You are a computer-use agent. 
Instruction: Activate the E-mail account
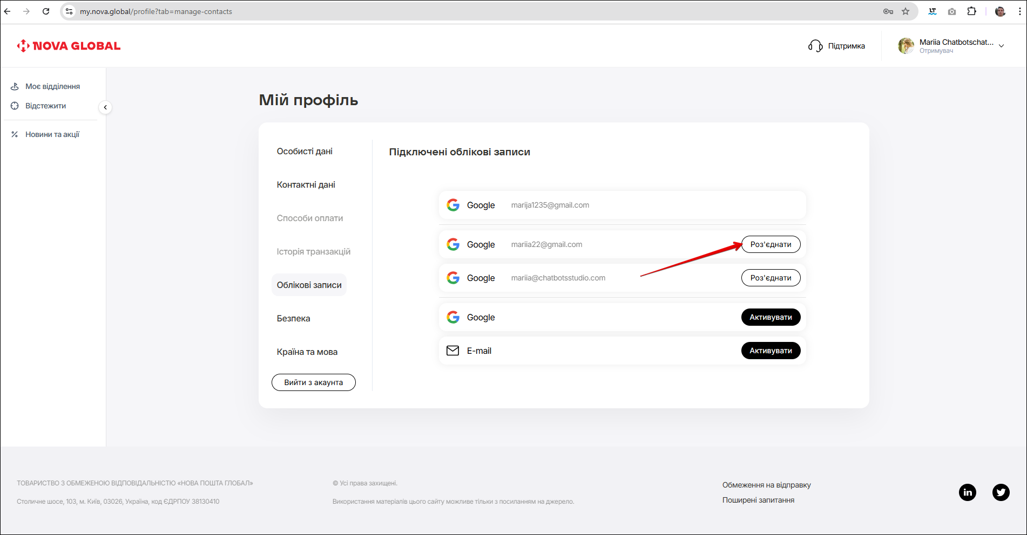tap(771, 351)
